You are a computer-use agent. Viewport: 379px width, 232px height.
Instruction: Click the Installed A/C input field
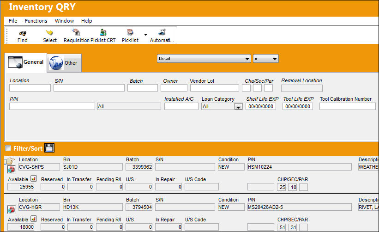[181, 106]
